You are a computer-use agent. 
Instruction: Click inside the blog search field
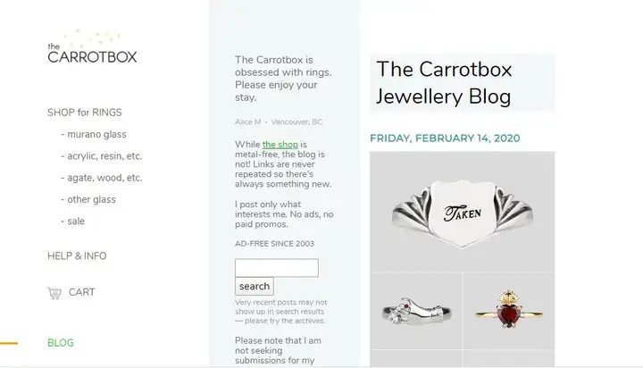277,268
